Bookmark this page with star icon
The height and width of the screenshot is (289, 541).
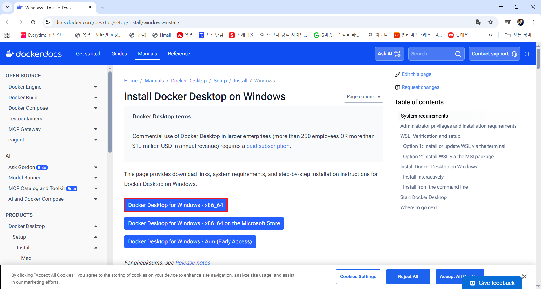point(491,22)
